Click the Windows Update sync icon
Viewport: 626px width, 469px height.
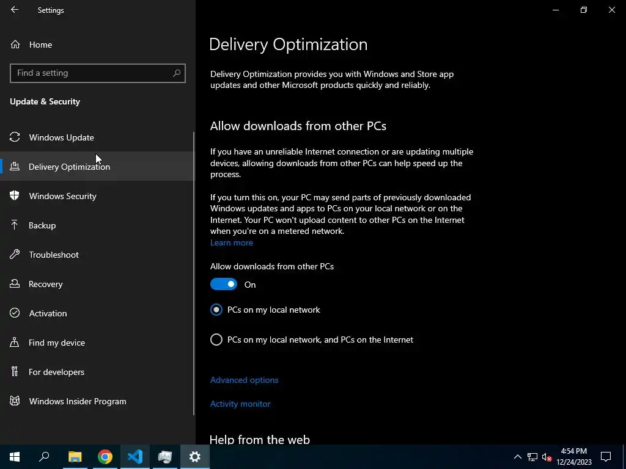15,137
